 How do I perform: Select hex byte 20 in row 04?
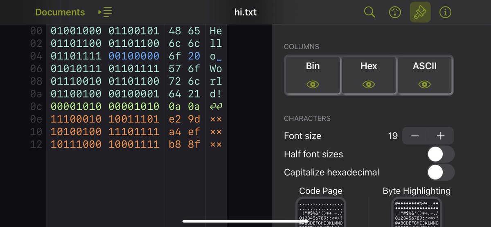(x=194, y=56)
